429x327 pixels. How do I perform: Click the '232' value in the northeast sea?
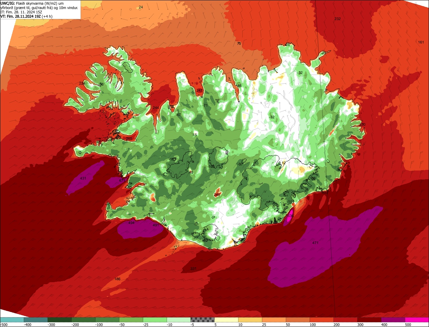point(338,19)
